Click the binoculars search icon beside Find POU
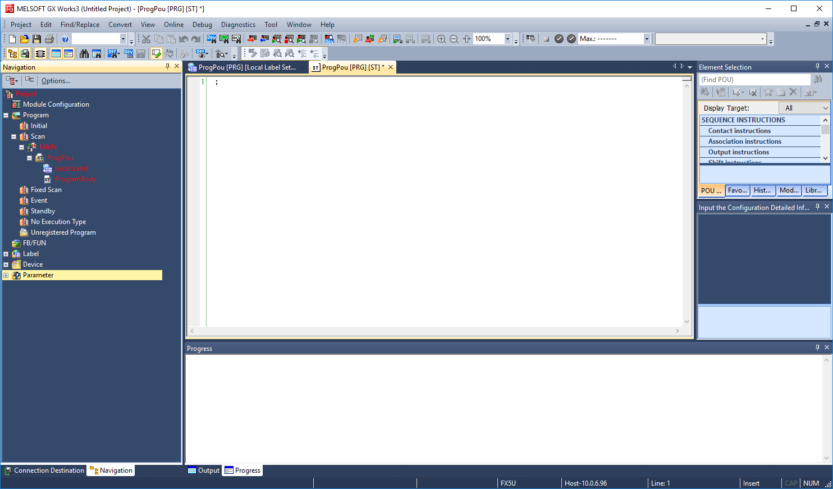 tap(818, 79)
